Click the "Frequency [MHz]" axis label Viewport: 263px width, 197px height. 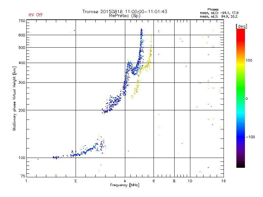coord(125,185)
